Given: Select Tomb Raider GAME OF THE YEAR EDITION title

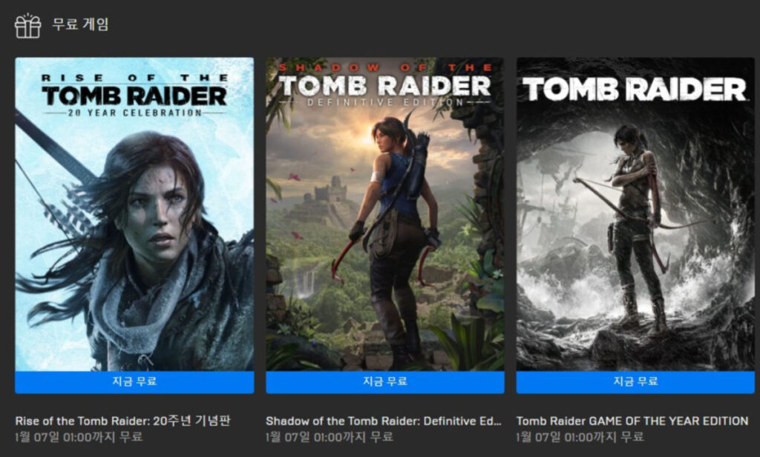Looking at the screenshot, I should coord(632,421).
